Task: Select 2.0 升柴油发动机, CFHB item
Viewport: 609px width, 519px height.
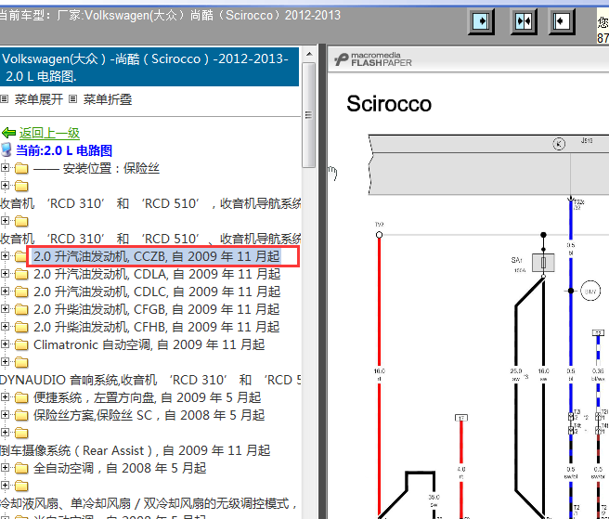Action: pos(157,327)
